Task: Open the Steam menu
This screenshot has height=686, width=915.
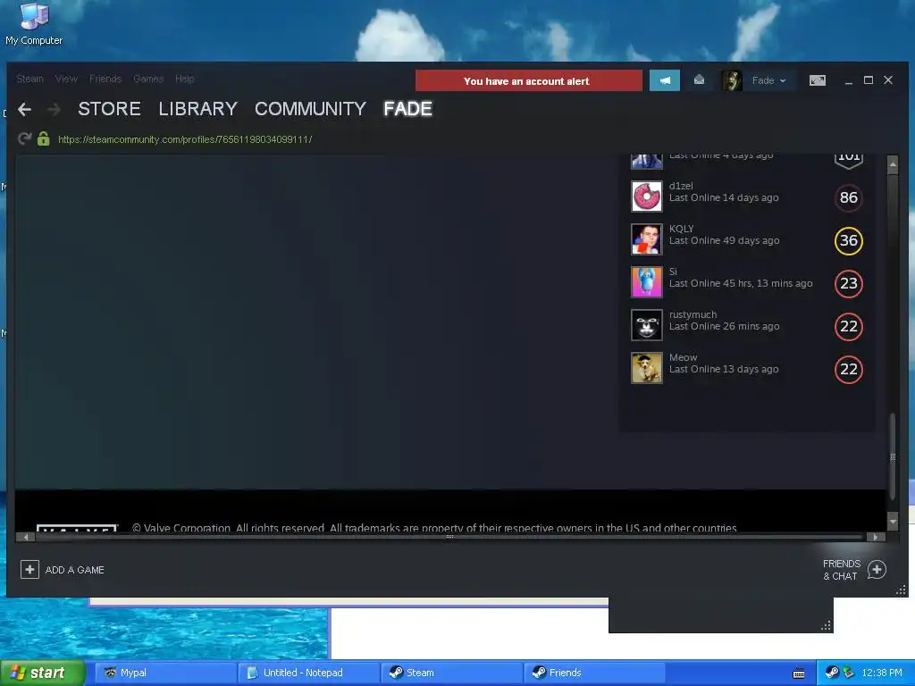Action: (29, 79)
